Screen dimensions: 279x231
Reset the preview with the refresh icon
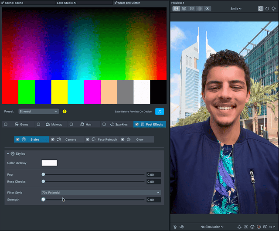pyautogui.click(x=267, y=8)
